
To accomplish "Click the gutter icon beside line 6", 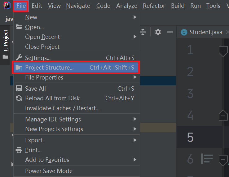I will (x=207, y=159).
